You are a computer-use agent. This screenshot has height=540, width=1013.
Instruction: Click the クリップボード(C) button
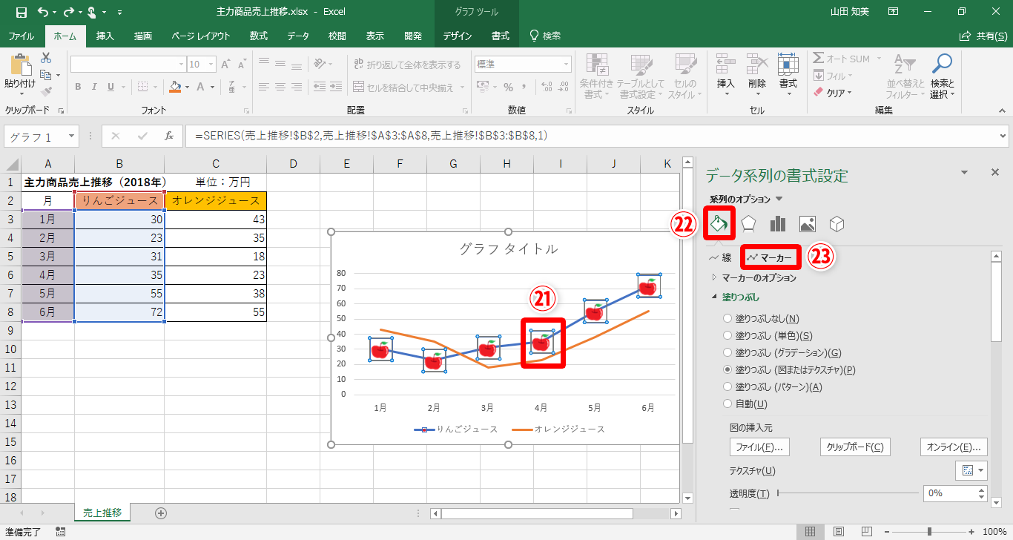pos(855,447)
